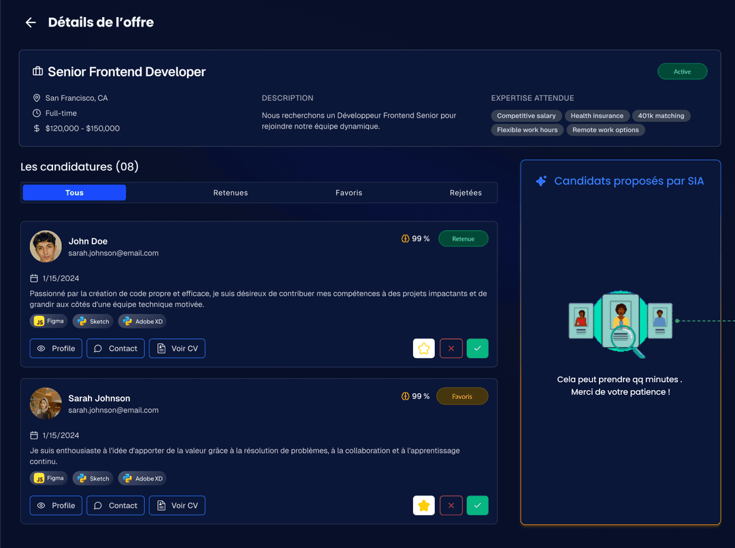Click Contact on Sarah Johnson's card
Viewport: 735px width, 548px height.
point(115,506)
